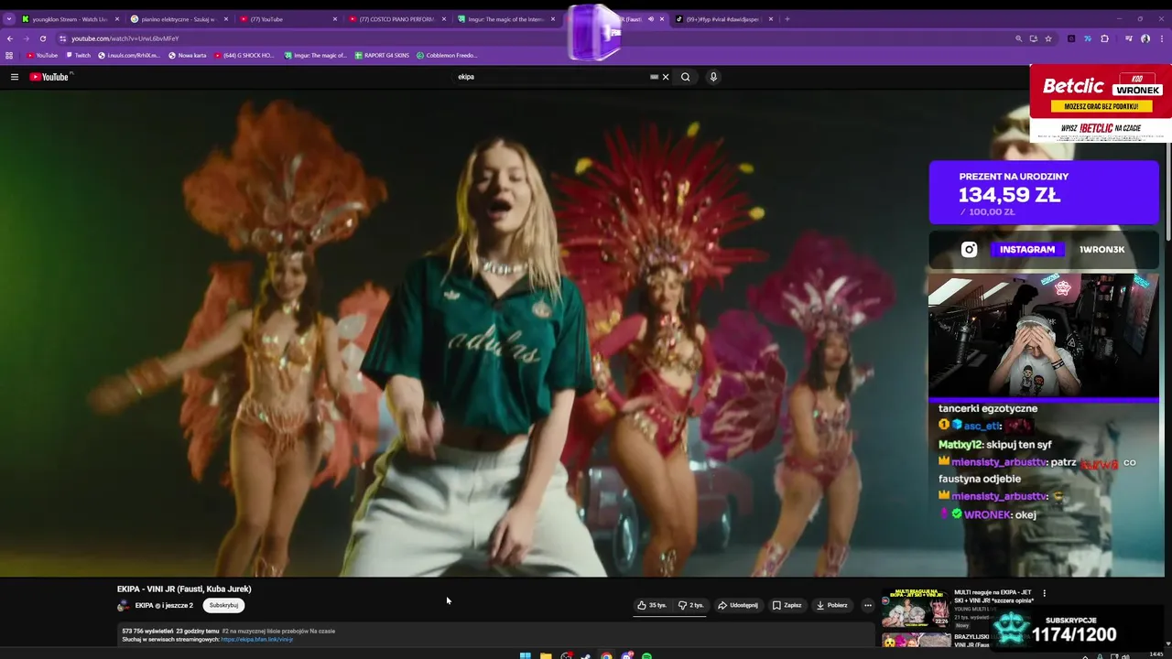Viewport: 1172px width, 659px height.
Task: Open 'MULTI reaguje na EKIPA - JET SKI' title
Action: [x=994, y=596]
